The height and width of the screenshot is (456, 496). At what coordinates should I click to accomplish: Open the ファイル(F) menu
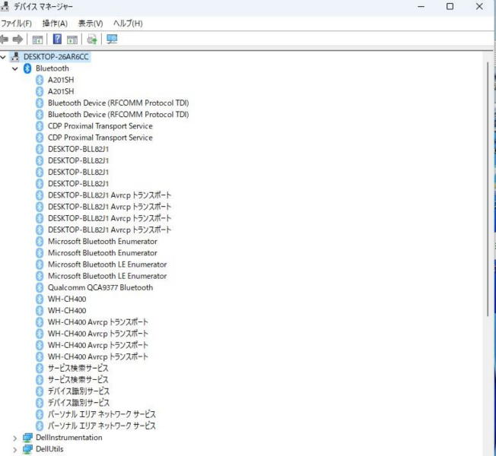point(16,24)
